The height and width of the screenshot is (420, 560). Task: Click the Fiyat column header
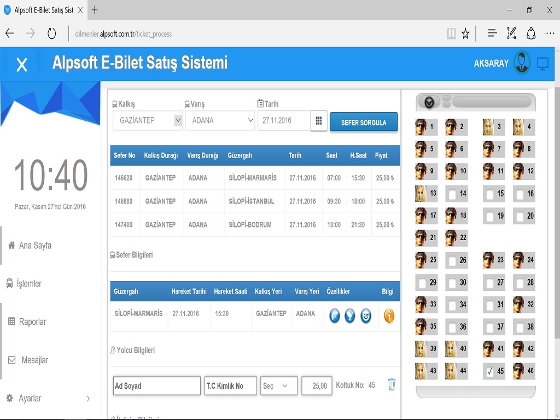(381, 156)
